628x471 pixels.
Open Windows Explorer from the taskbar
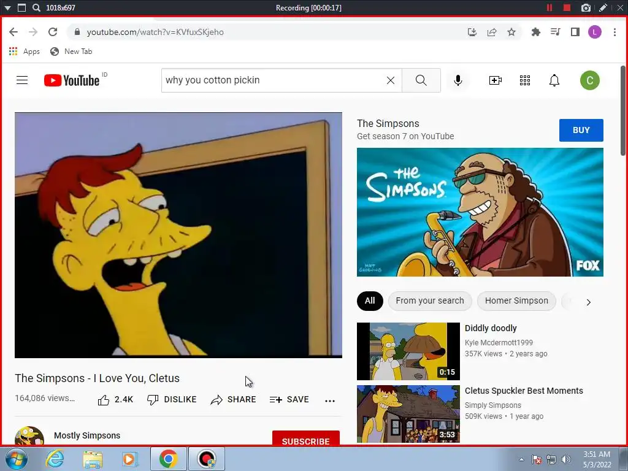click(93, 459)
